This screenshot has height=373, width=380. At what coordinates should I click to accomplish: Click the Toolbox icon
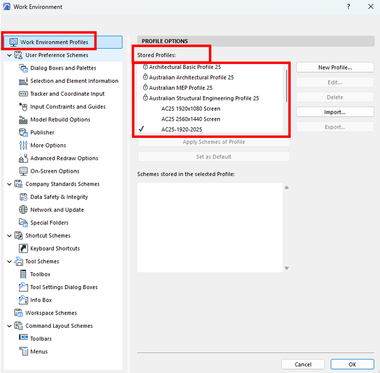coord(23,274)
